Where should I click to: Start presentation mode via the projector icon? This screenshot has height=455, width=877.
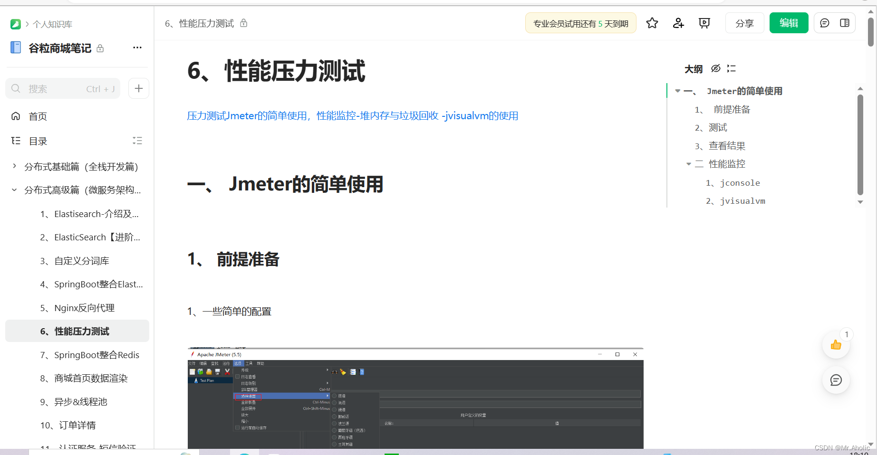click(x=704, y=22)
